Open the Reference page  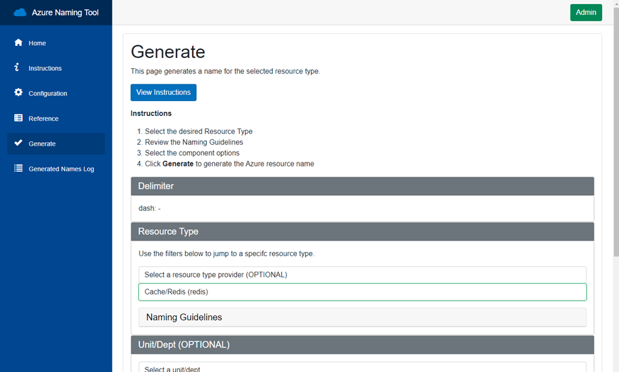point(56,119)
